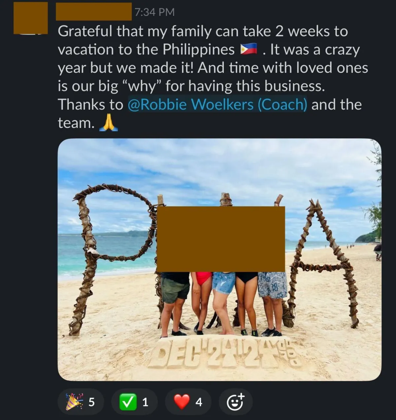Screen dimensions: 396x420
Task: Open the redacted sender name profile
Action: coord(94,12)
